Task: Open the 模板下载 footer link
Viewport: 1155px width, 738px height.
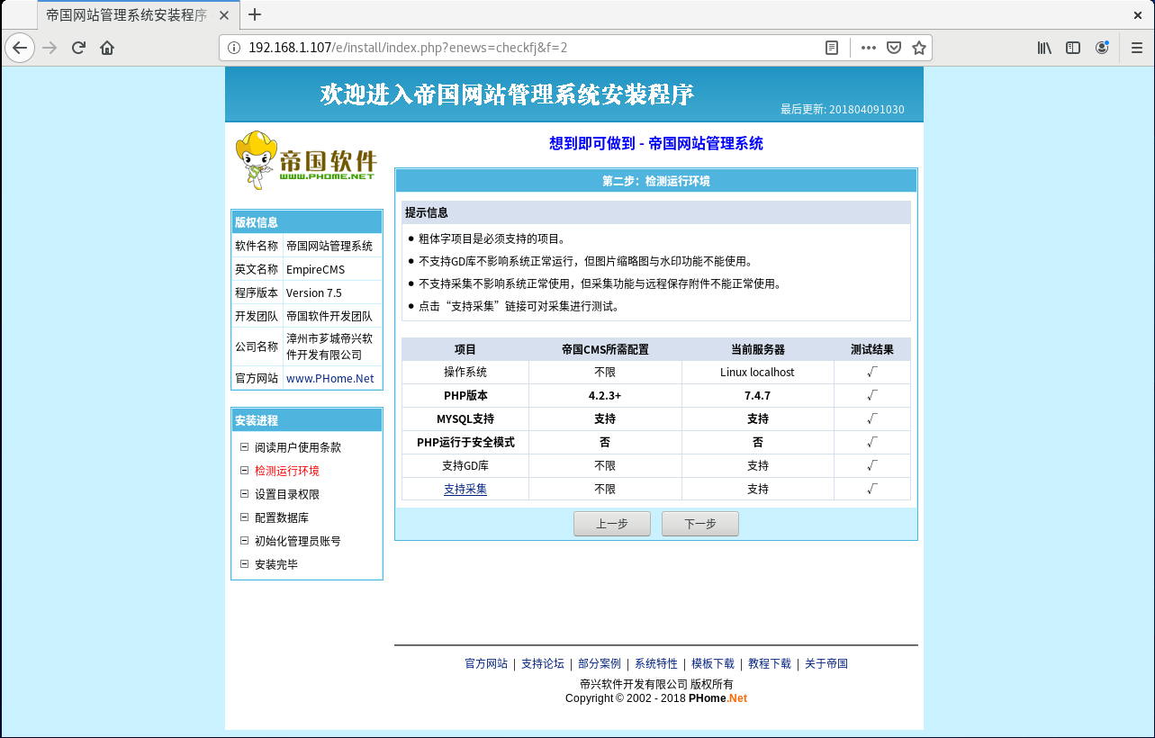Action: click(713, 663)
